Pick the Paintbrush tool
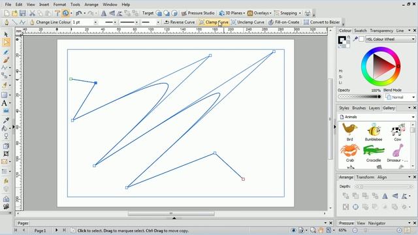Viewport: 418px width, 235px height. pos(6,60)
